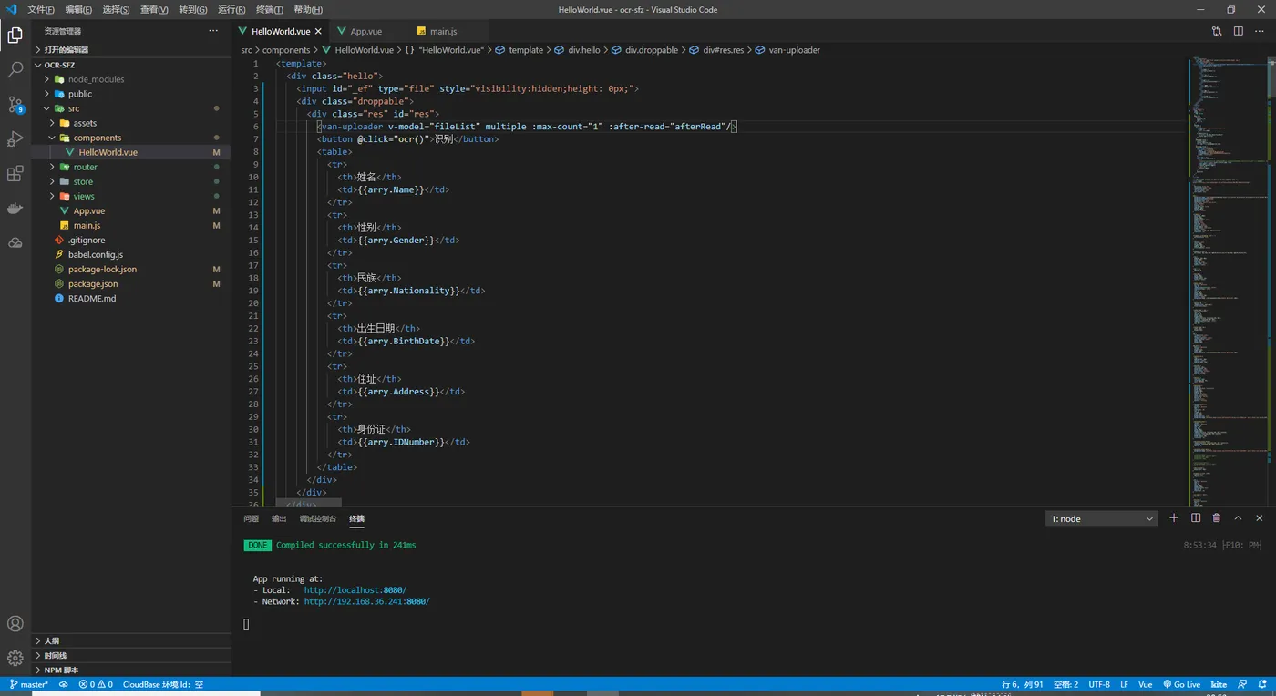The image size is (1276, 696).
Task: Open the 终端(T) menu
Action: click(269, 9)
